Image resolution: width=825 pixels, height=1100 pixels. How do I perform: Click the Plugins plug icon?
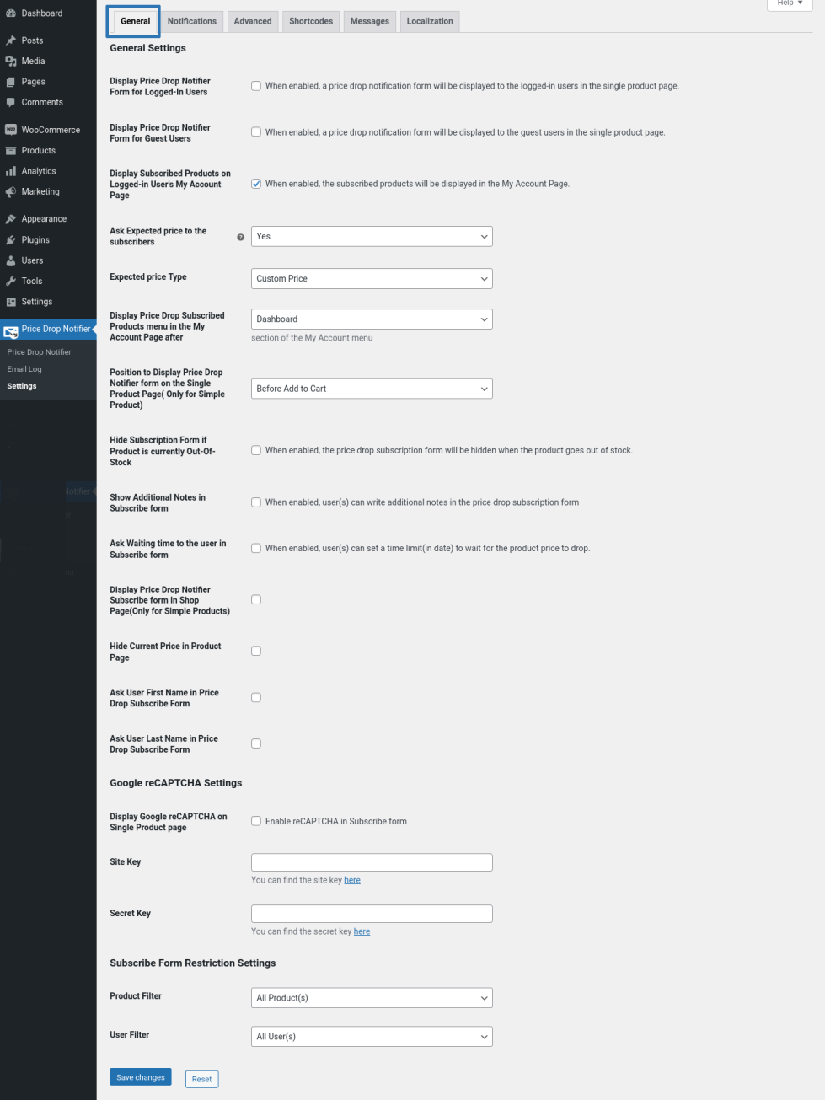11,240
